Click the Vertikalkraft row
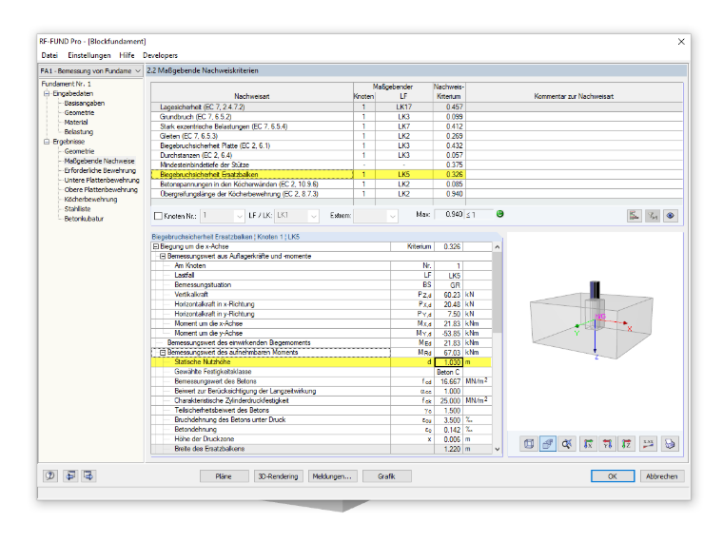Image resolution: width=723 pixels, height=542 pixels. point(322,295)
